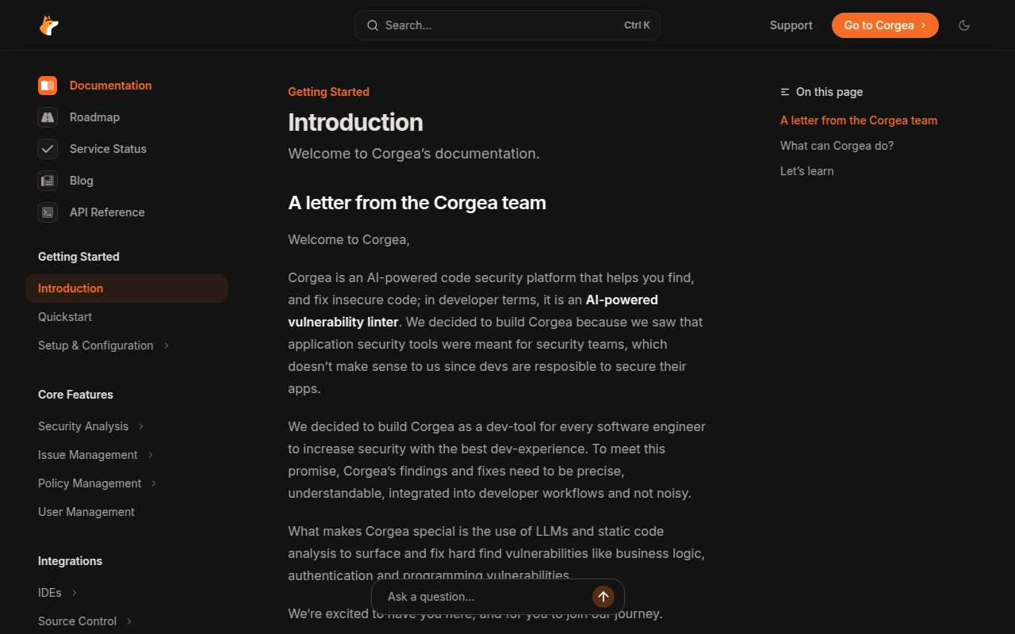Open the User Management page

[x=86, y=512]
